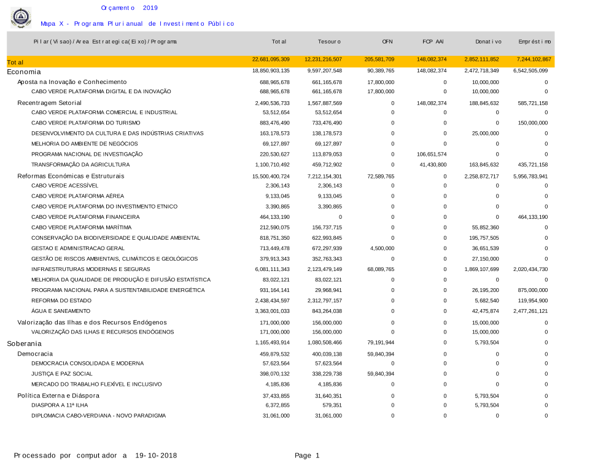This screenshot has width=614, height=474.
Task: Click the orange highlighted 'Total' row label
Action: 15,63
